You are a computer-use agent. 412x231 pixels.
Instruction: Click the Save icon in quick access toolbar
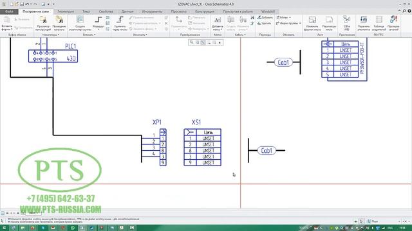coord(22,4)
